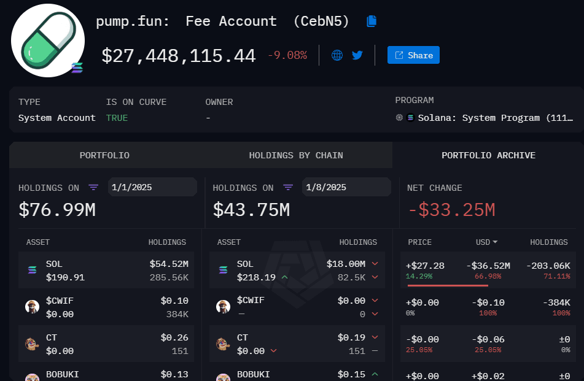Click the -9.08% change indicator
584x381 pixels.
pyautogui.click(x=287, y=55)
